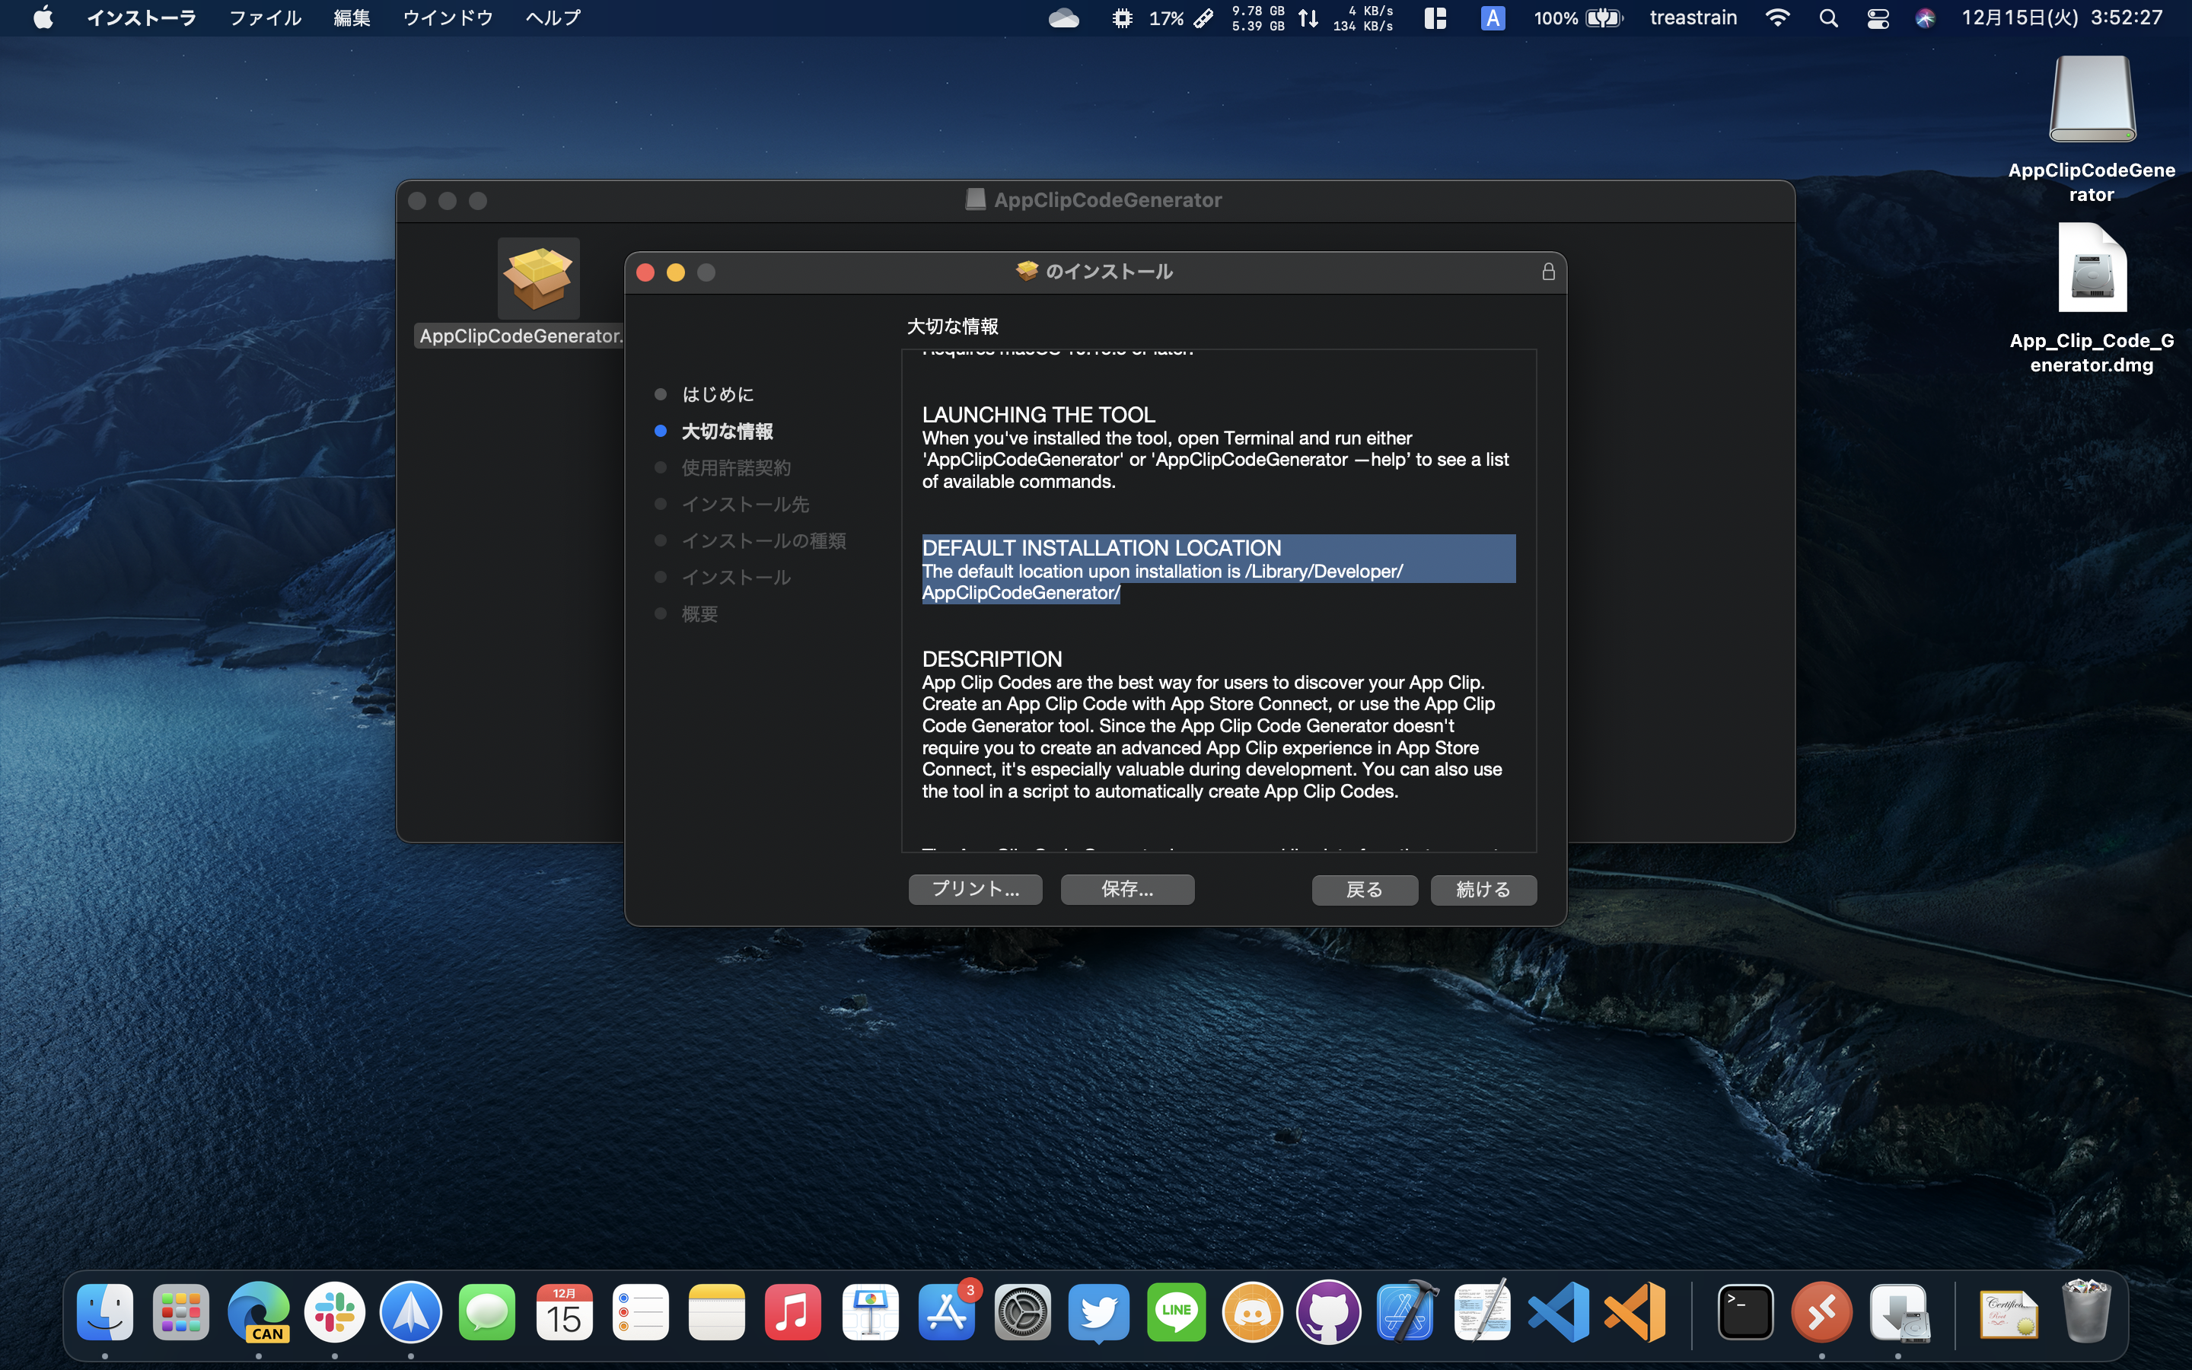This screenshot has height=1370, width=2192.
Task: Launch Terminal from the Dock
Action: pyautogui.click(x=1744, y=1311)
